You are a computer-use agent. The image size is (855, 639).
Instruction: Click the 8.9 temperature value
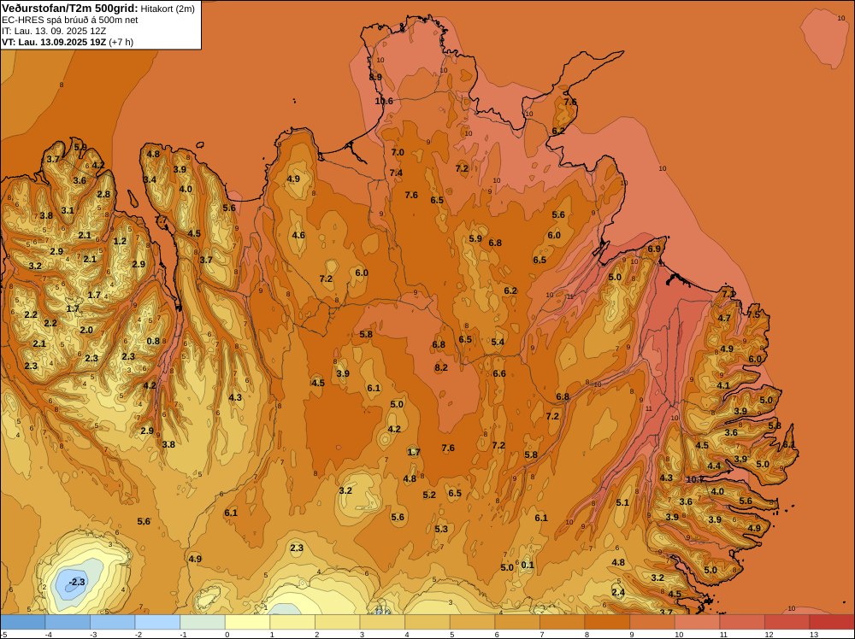(375, 78)
